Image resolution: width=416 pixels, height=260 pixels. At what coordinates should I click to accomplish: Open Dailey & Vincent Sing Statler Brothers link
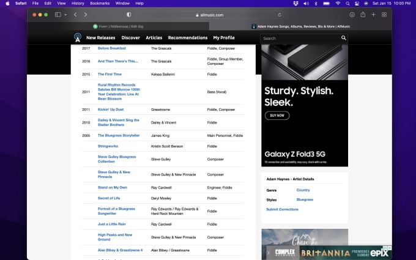pyautogui.click(x=118, y=122)
